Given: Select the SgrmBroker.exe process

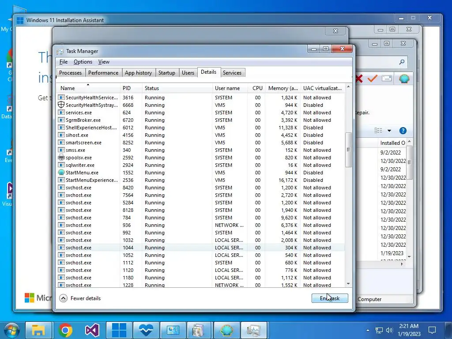Looking at the screenshot, I should tap(200, 120).
